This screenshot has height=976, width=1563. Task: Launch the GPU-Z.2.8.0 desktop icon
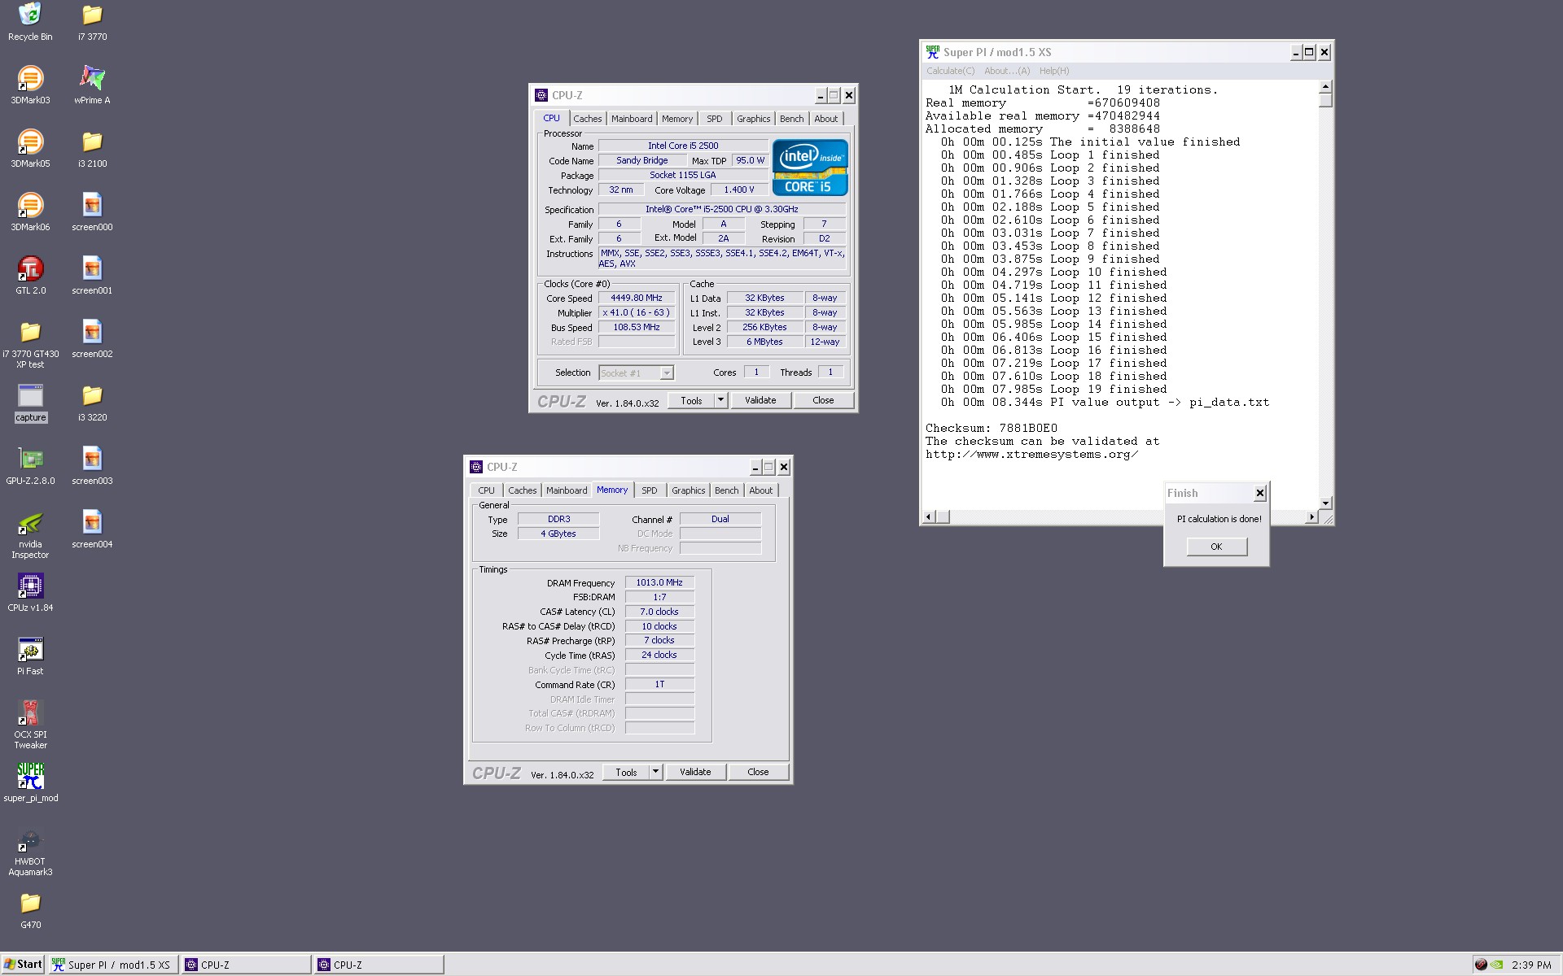point(30,465)
